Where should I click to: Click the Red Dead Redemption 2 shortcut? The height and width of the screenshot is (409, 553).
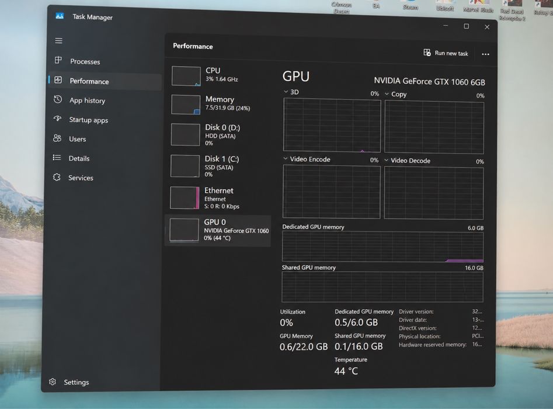click(x=512, y=11)
